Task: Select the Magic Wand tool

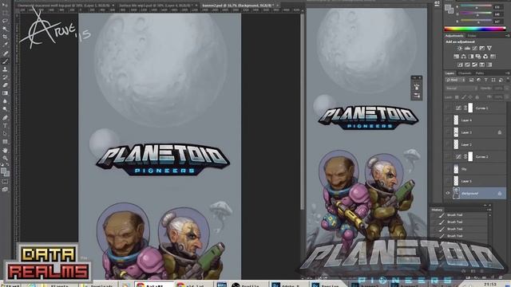Action: pos(5,29)
